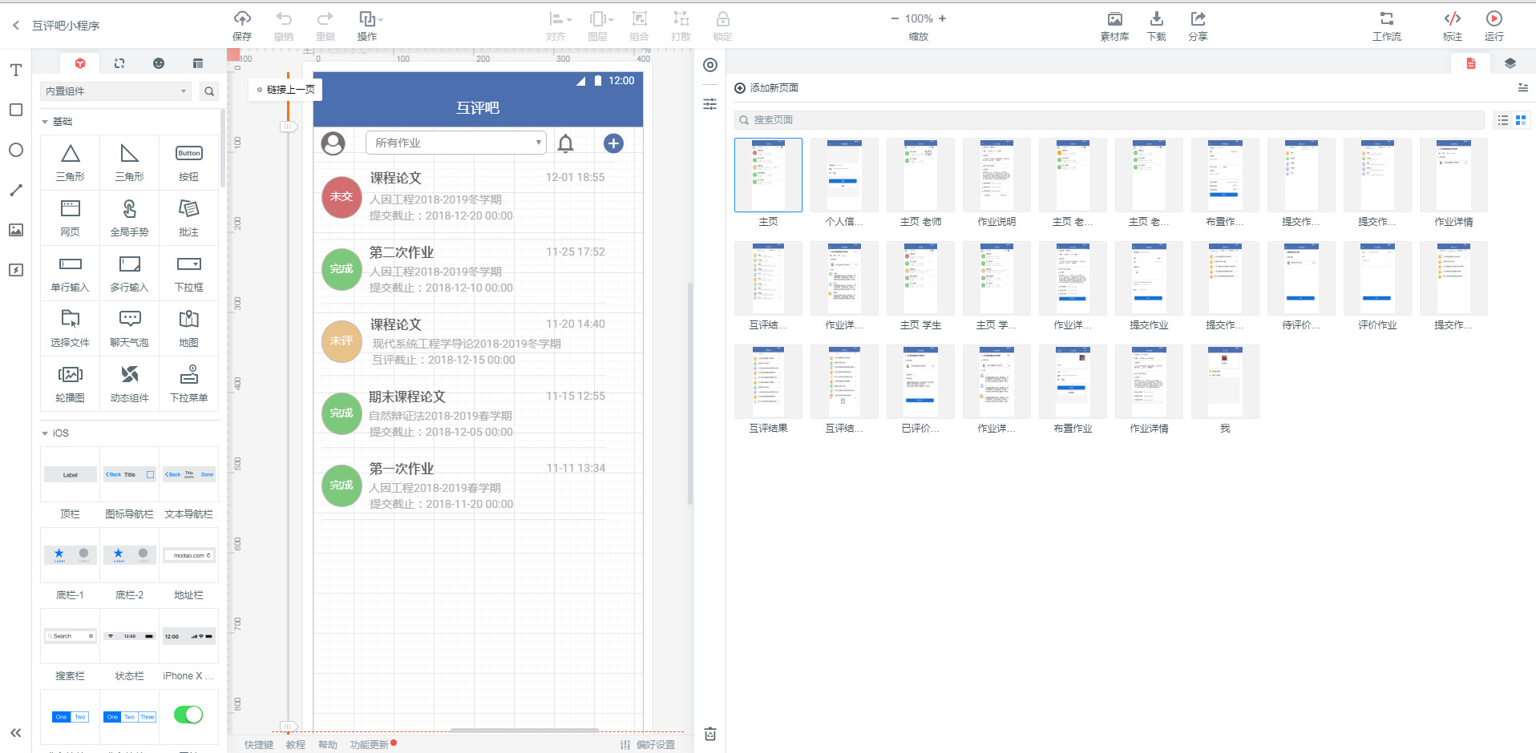Image resolution: width=1536 pixels, height=753 pixels.
Task: Collapse the left panel with double chevron
Action: pos(15,733)
